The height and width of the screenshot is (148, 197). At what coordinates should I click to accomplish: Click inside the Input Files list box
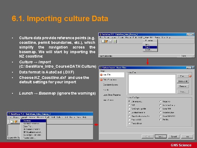tap(152, 84)
